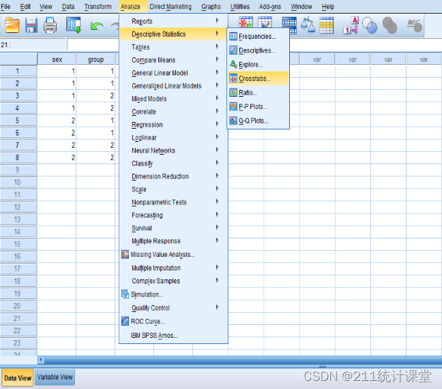The height and width of the screenshot is (389, 442).
Task: Click the green Undo arrow icon
Action: click(x=97, y=26)
